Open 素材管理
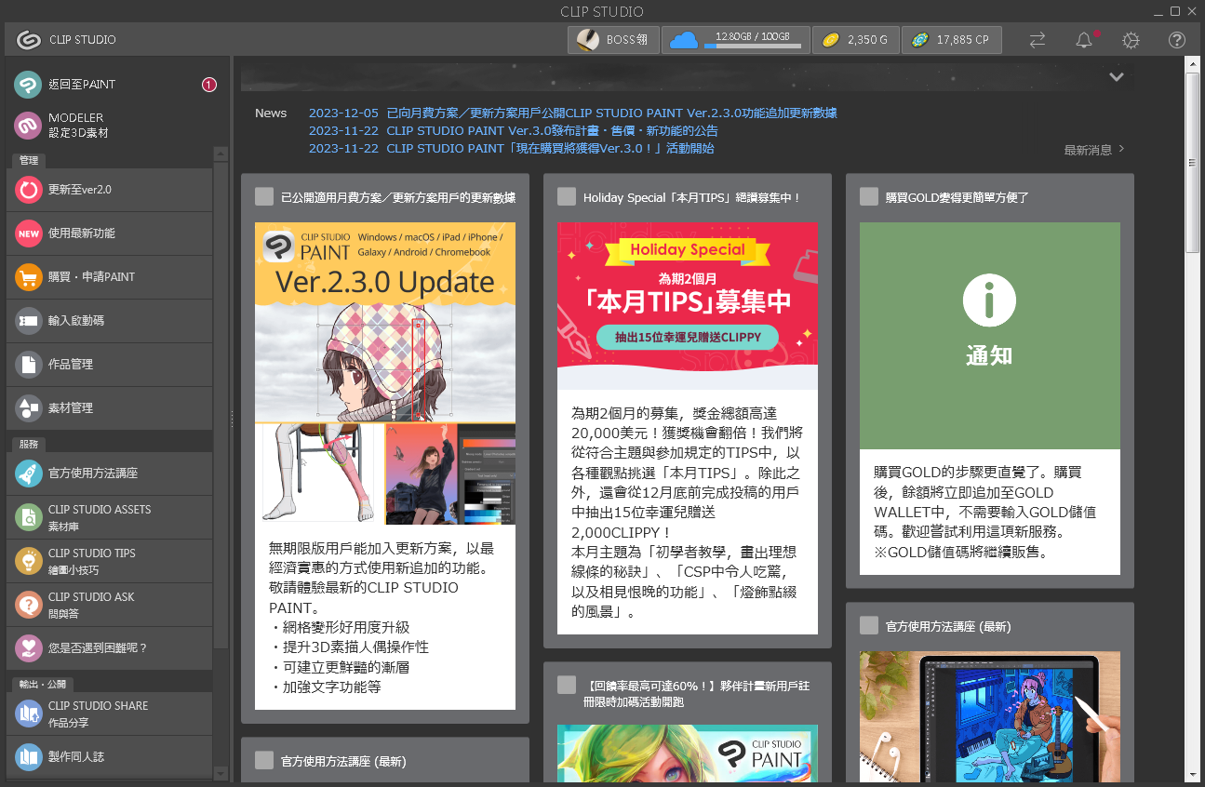Image resolution: width=1205 pixels, height=787 pixels. pyautogui.click(x=109, y=408)
